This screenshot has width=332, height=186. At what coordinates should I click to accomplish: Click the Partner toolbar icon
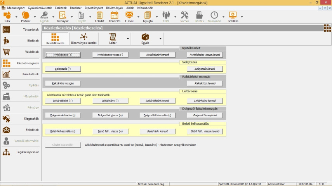(26, 15)
